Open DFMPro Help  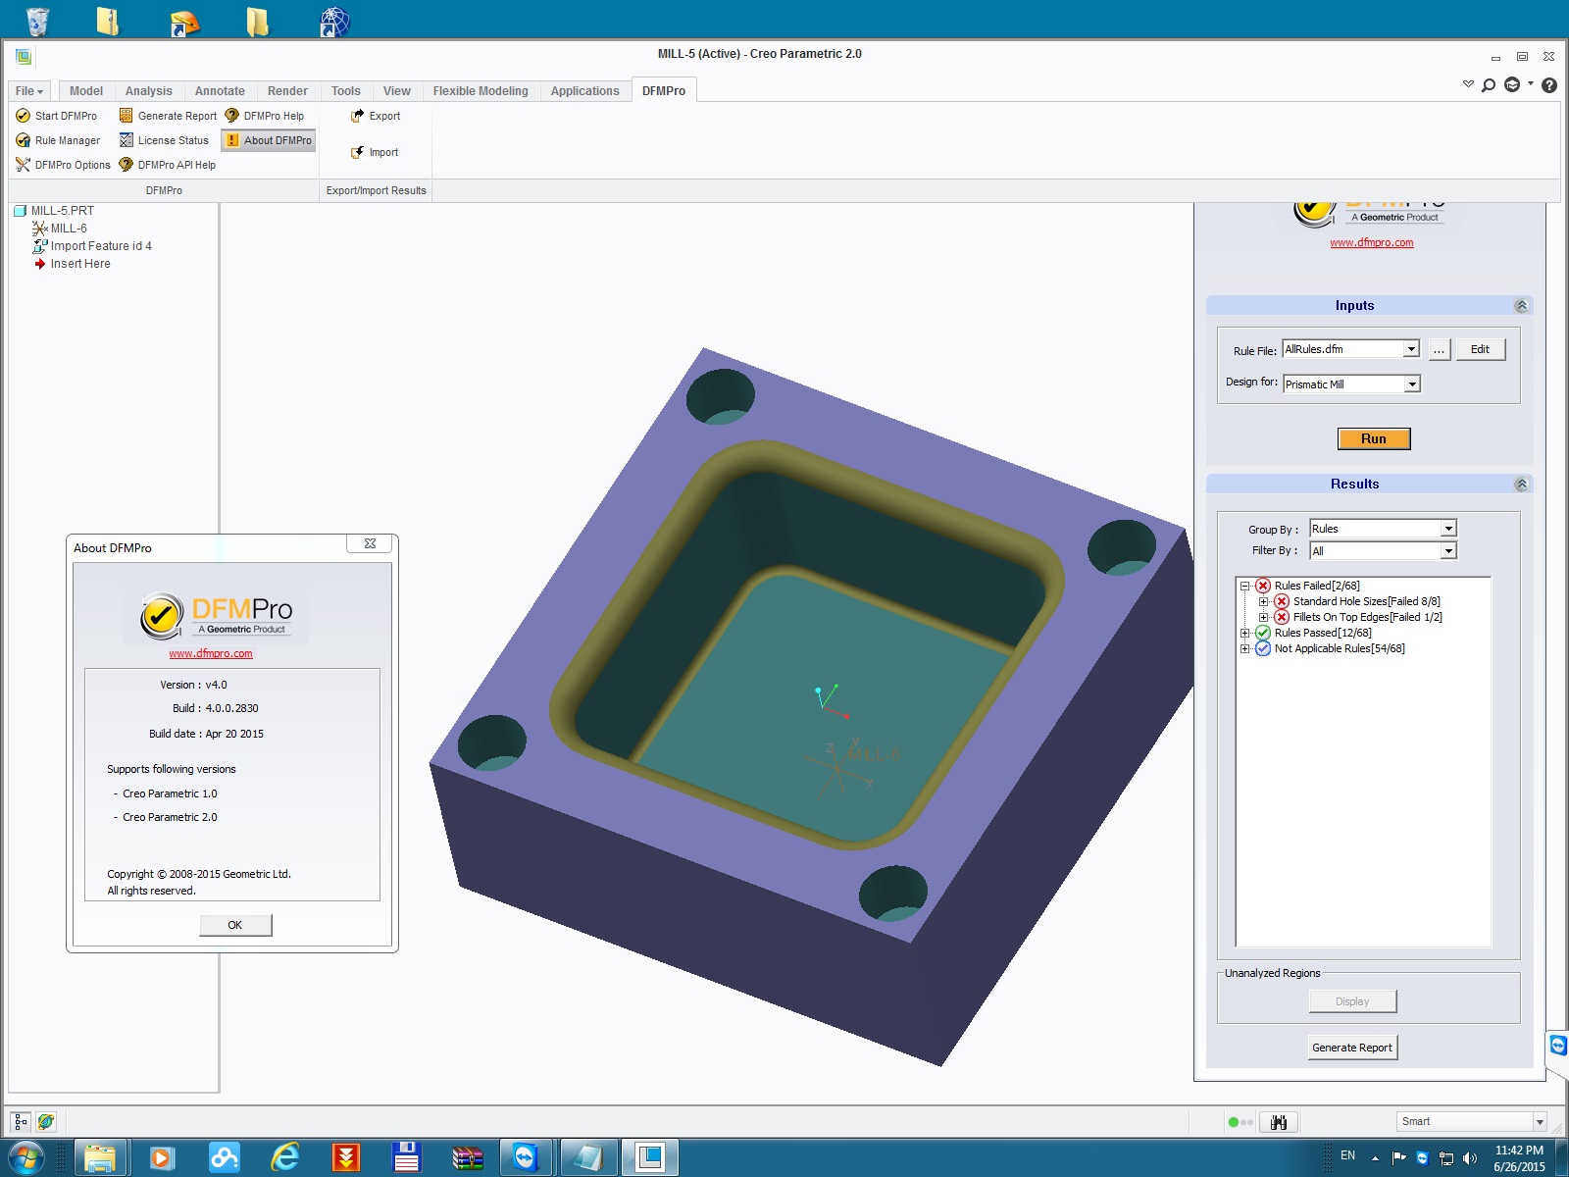[265, 116]
